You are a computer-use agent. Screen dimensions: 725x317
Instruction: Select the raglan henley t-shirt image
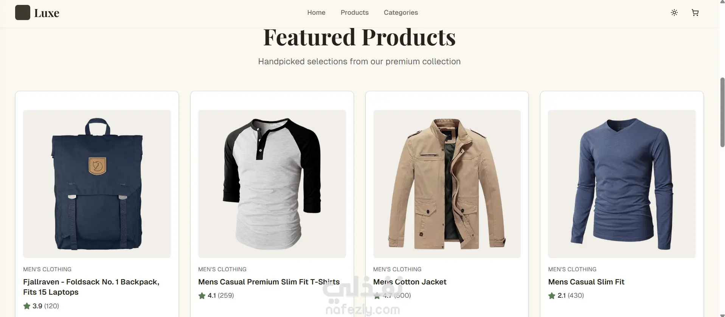tap(272, 184)
